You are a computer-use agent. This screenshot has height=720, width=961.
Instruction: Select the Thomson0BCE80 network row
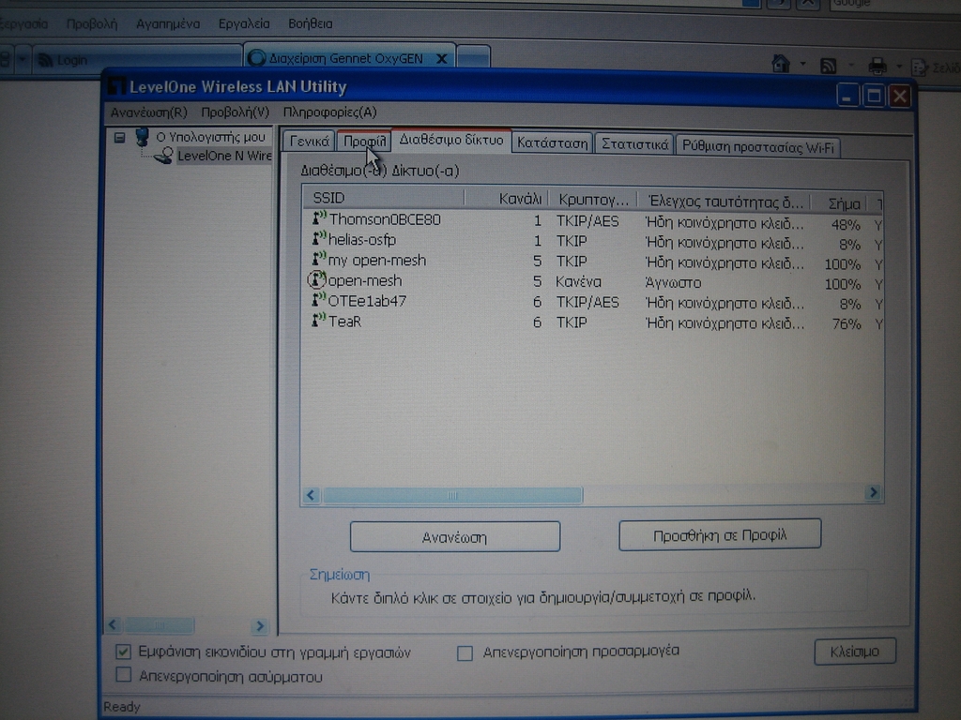(593, 221)
